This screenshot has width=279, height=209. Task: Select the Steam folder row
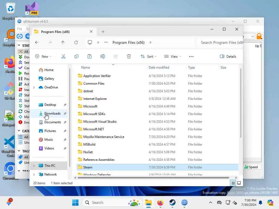tap(157, 167)
